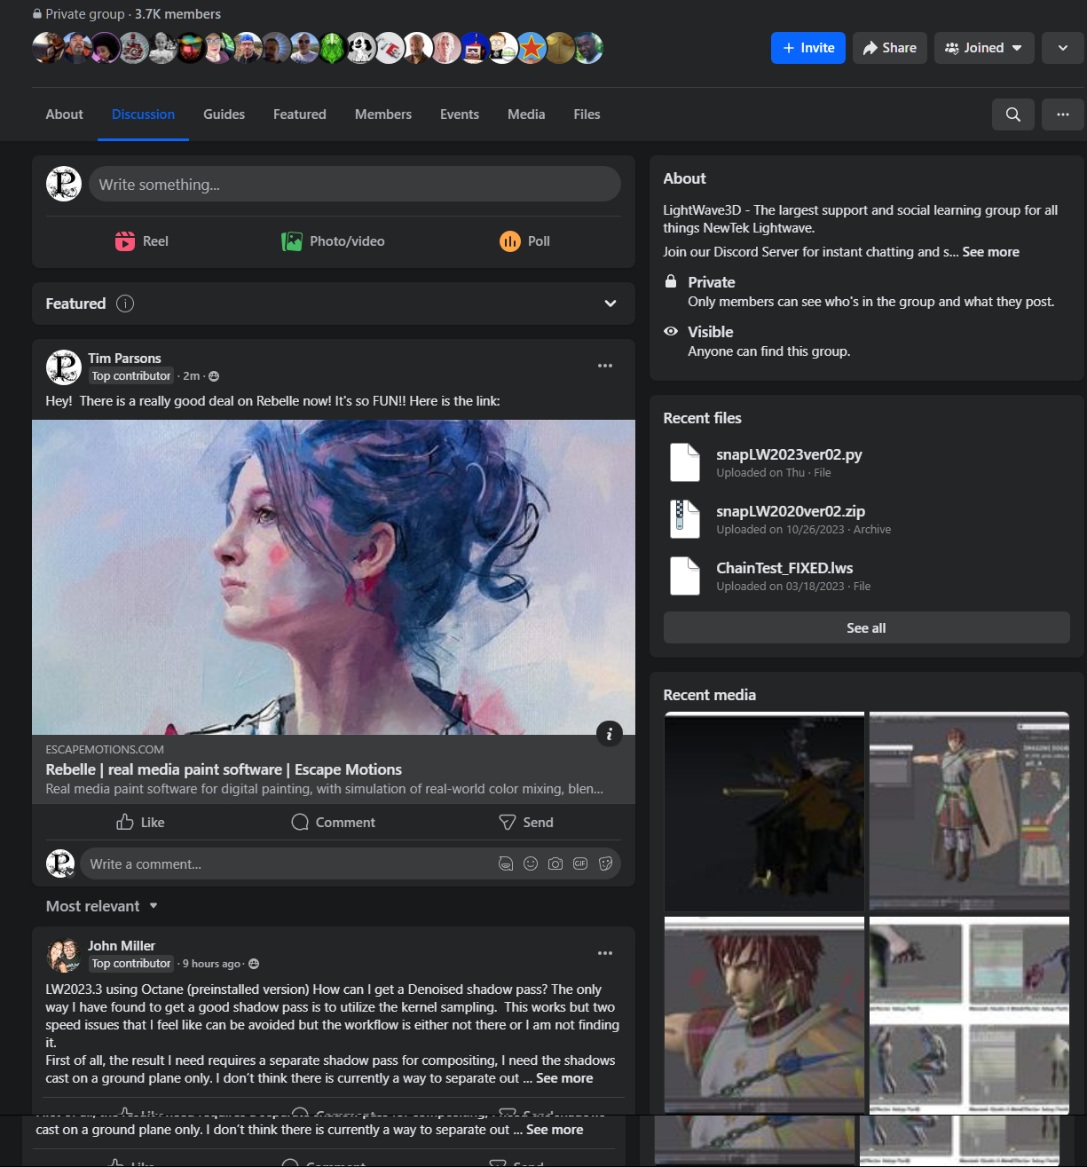This screenshot has width=1087, height=1167.
Task: Open snapLW2020ver02.zip archive icon
Action: [x=684, y=519]
